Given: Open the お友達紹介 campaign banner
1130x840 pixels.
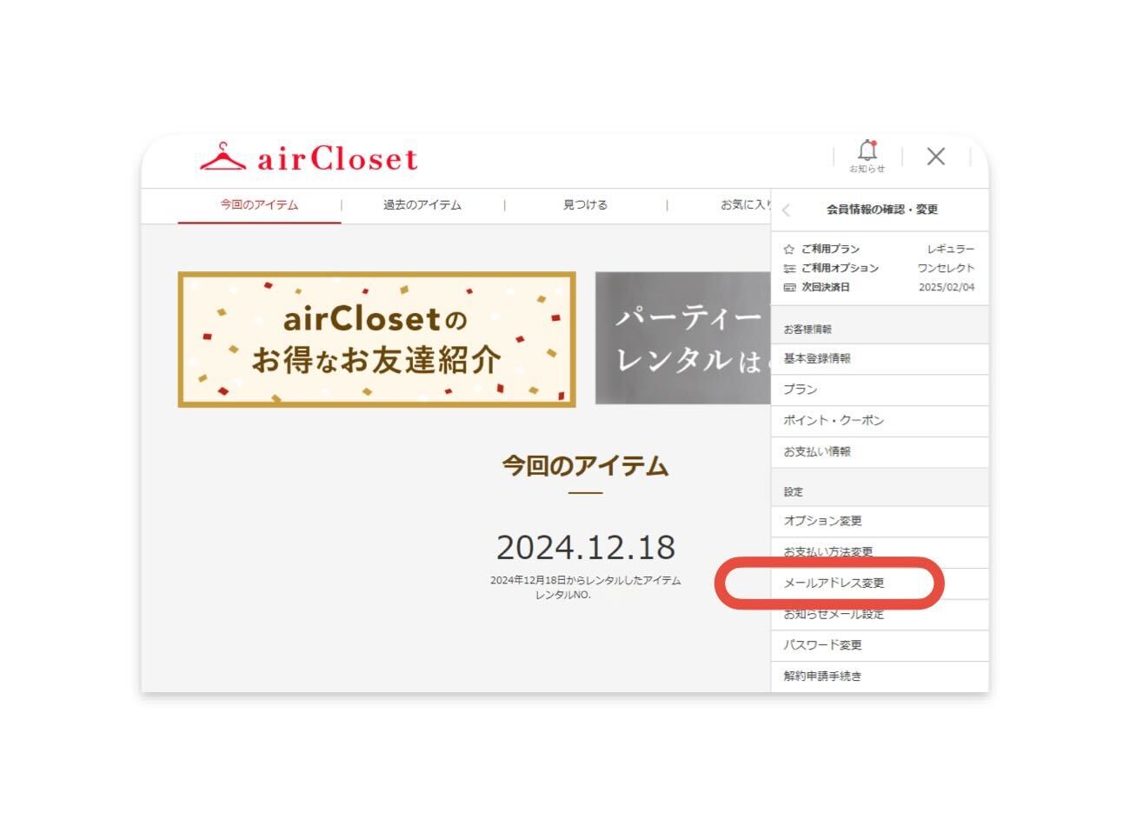Looking at the screenshot, I should [x=376, y=339].
